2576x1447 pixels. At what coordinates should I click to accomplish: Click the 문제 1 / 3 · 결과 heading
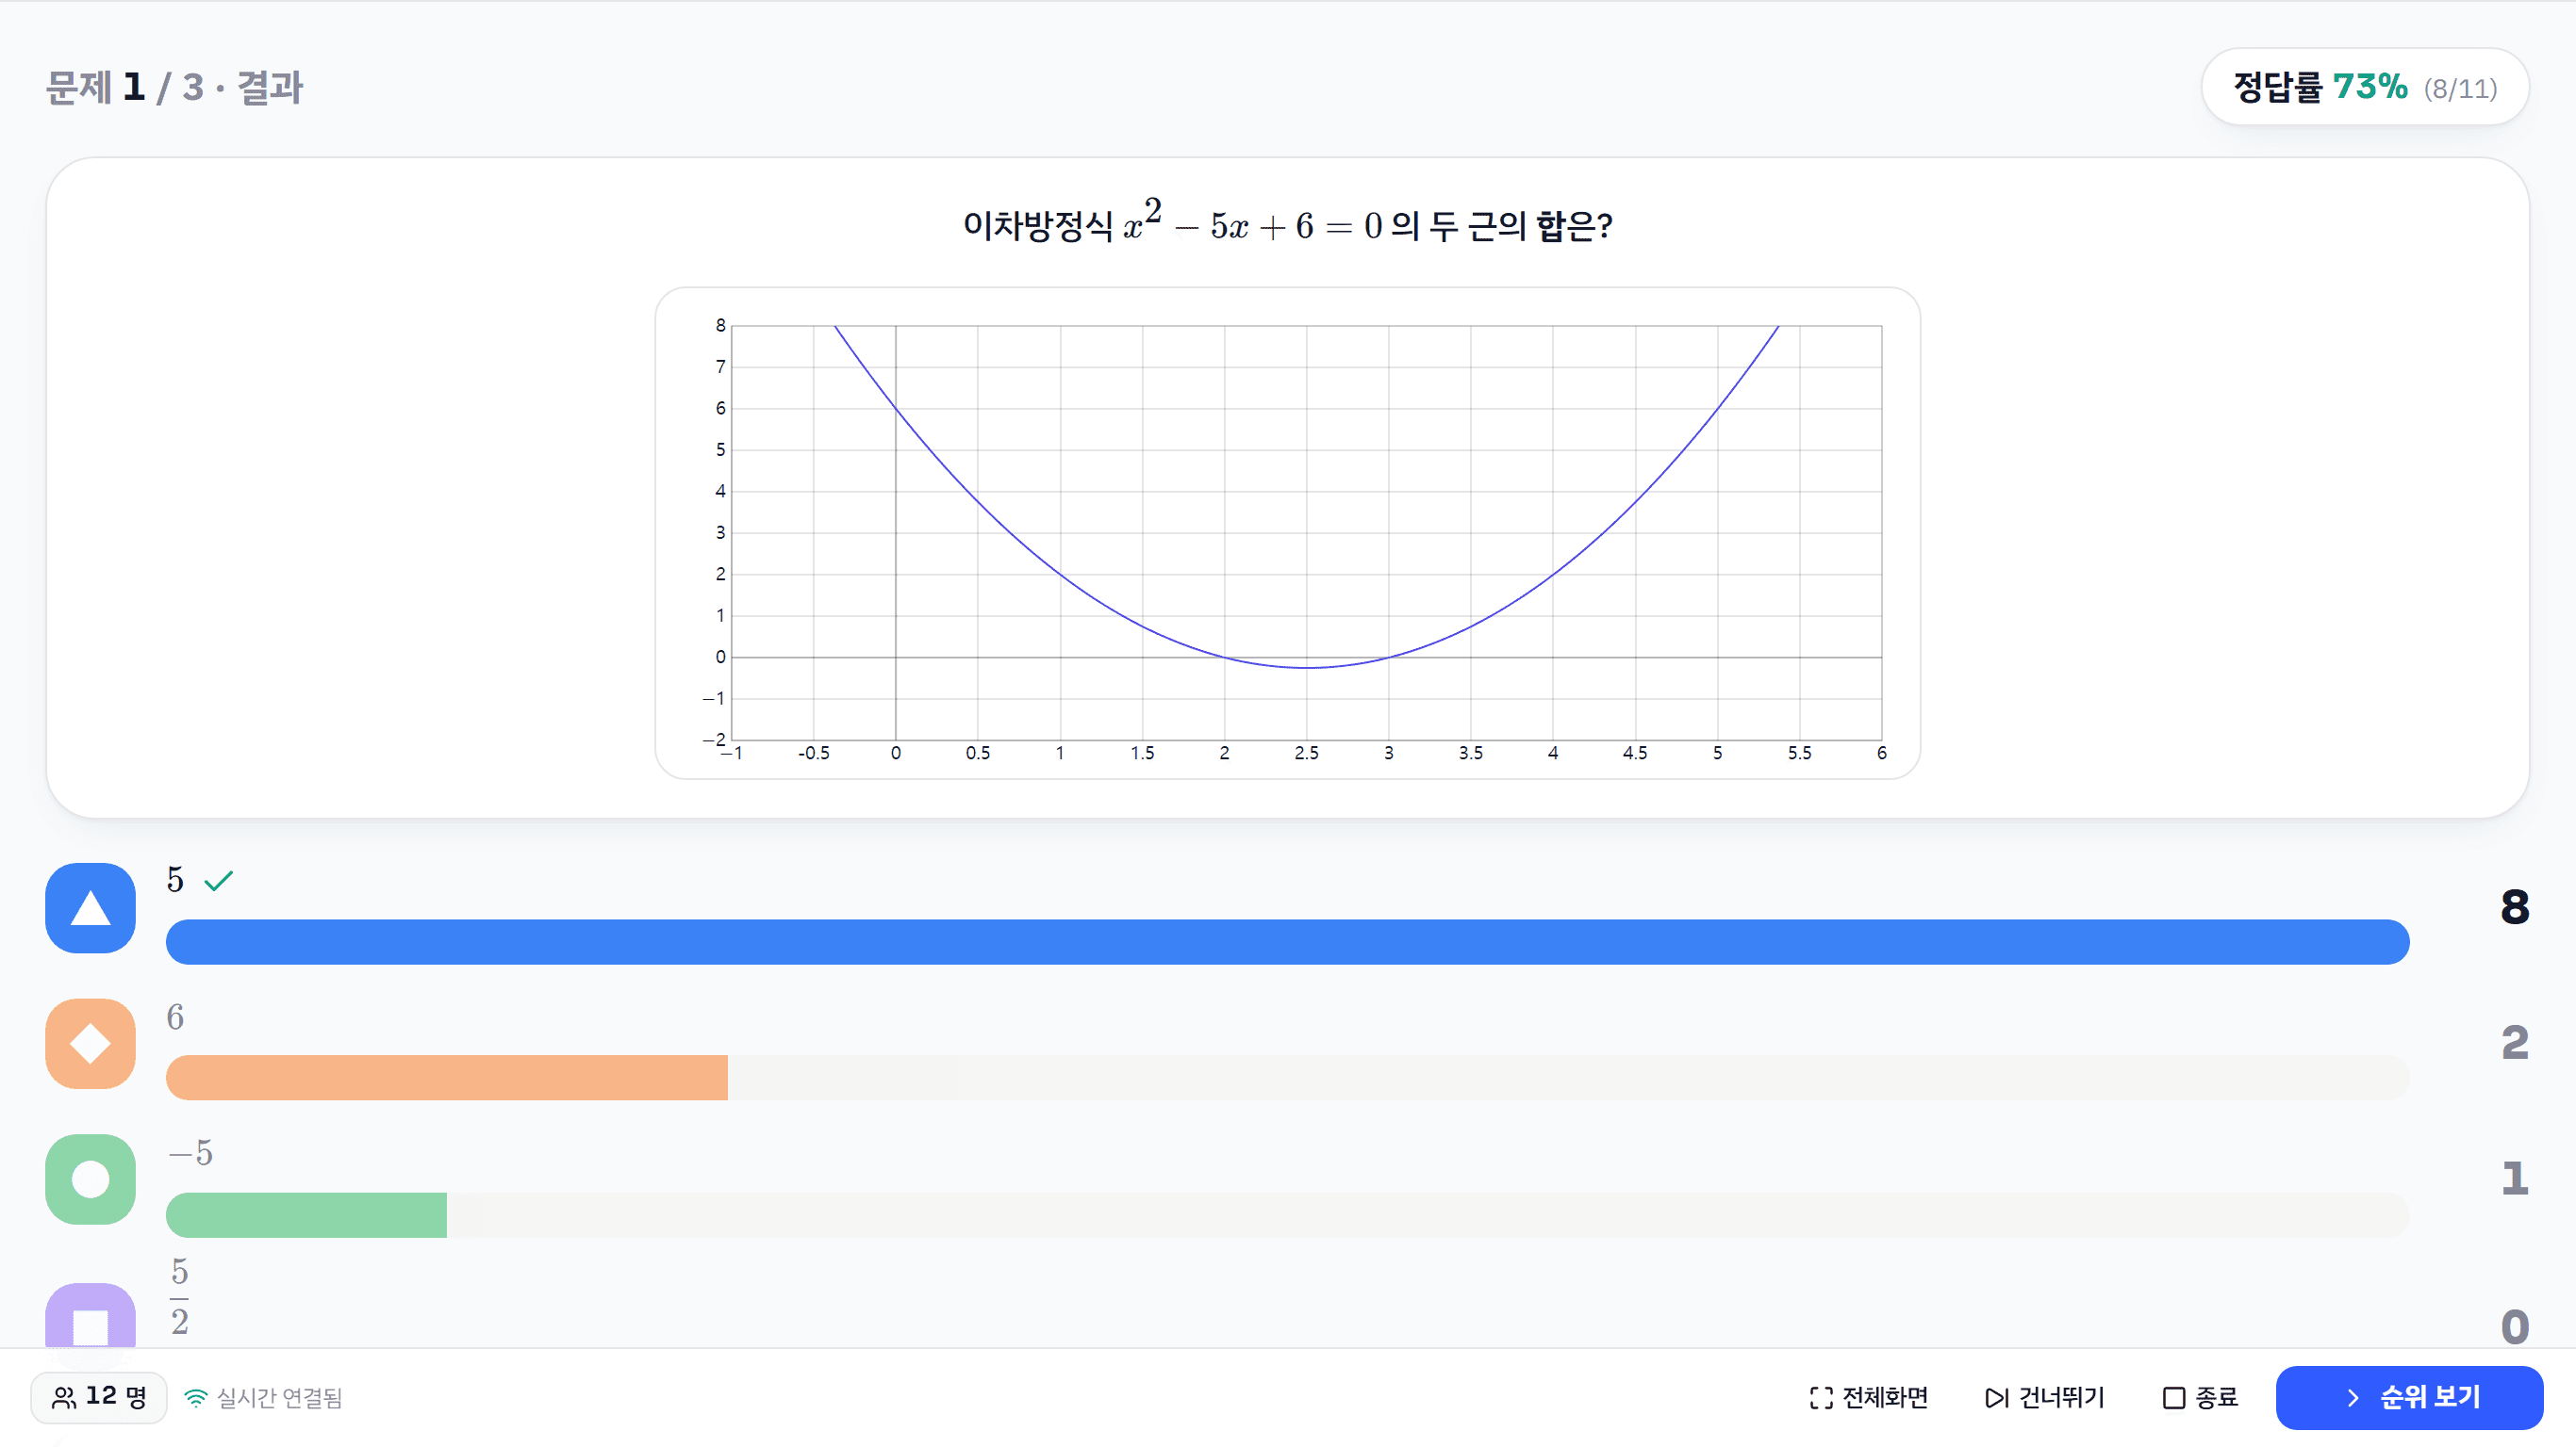pos(174,87)
